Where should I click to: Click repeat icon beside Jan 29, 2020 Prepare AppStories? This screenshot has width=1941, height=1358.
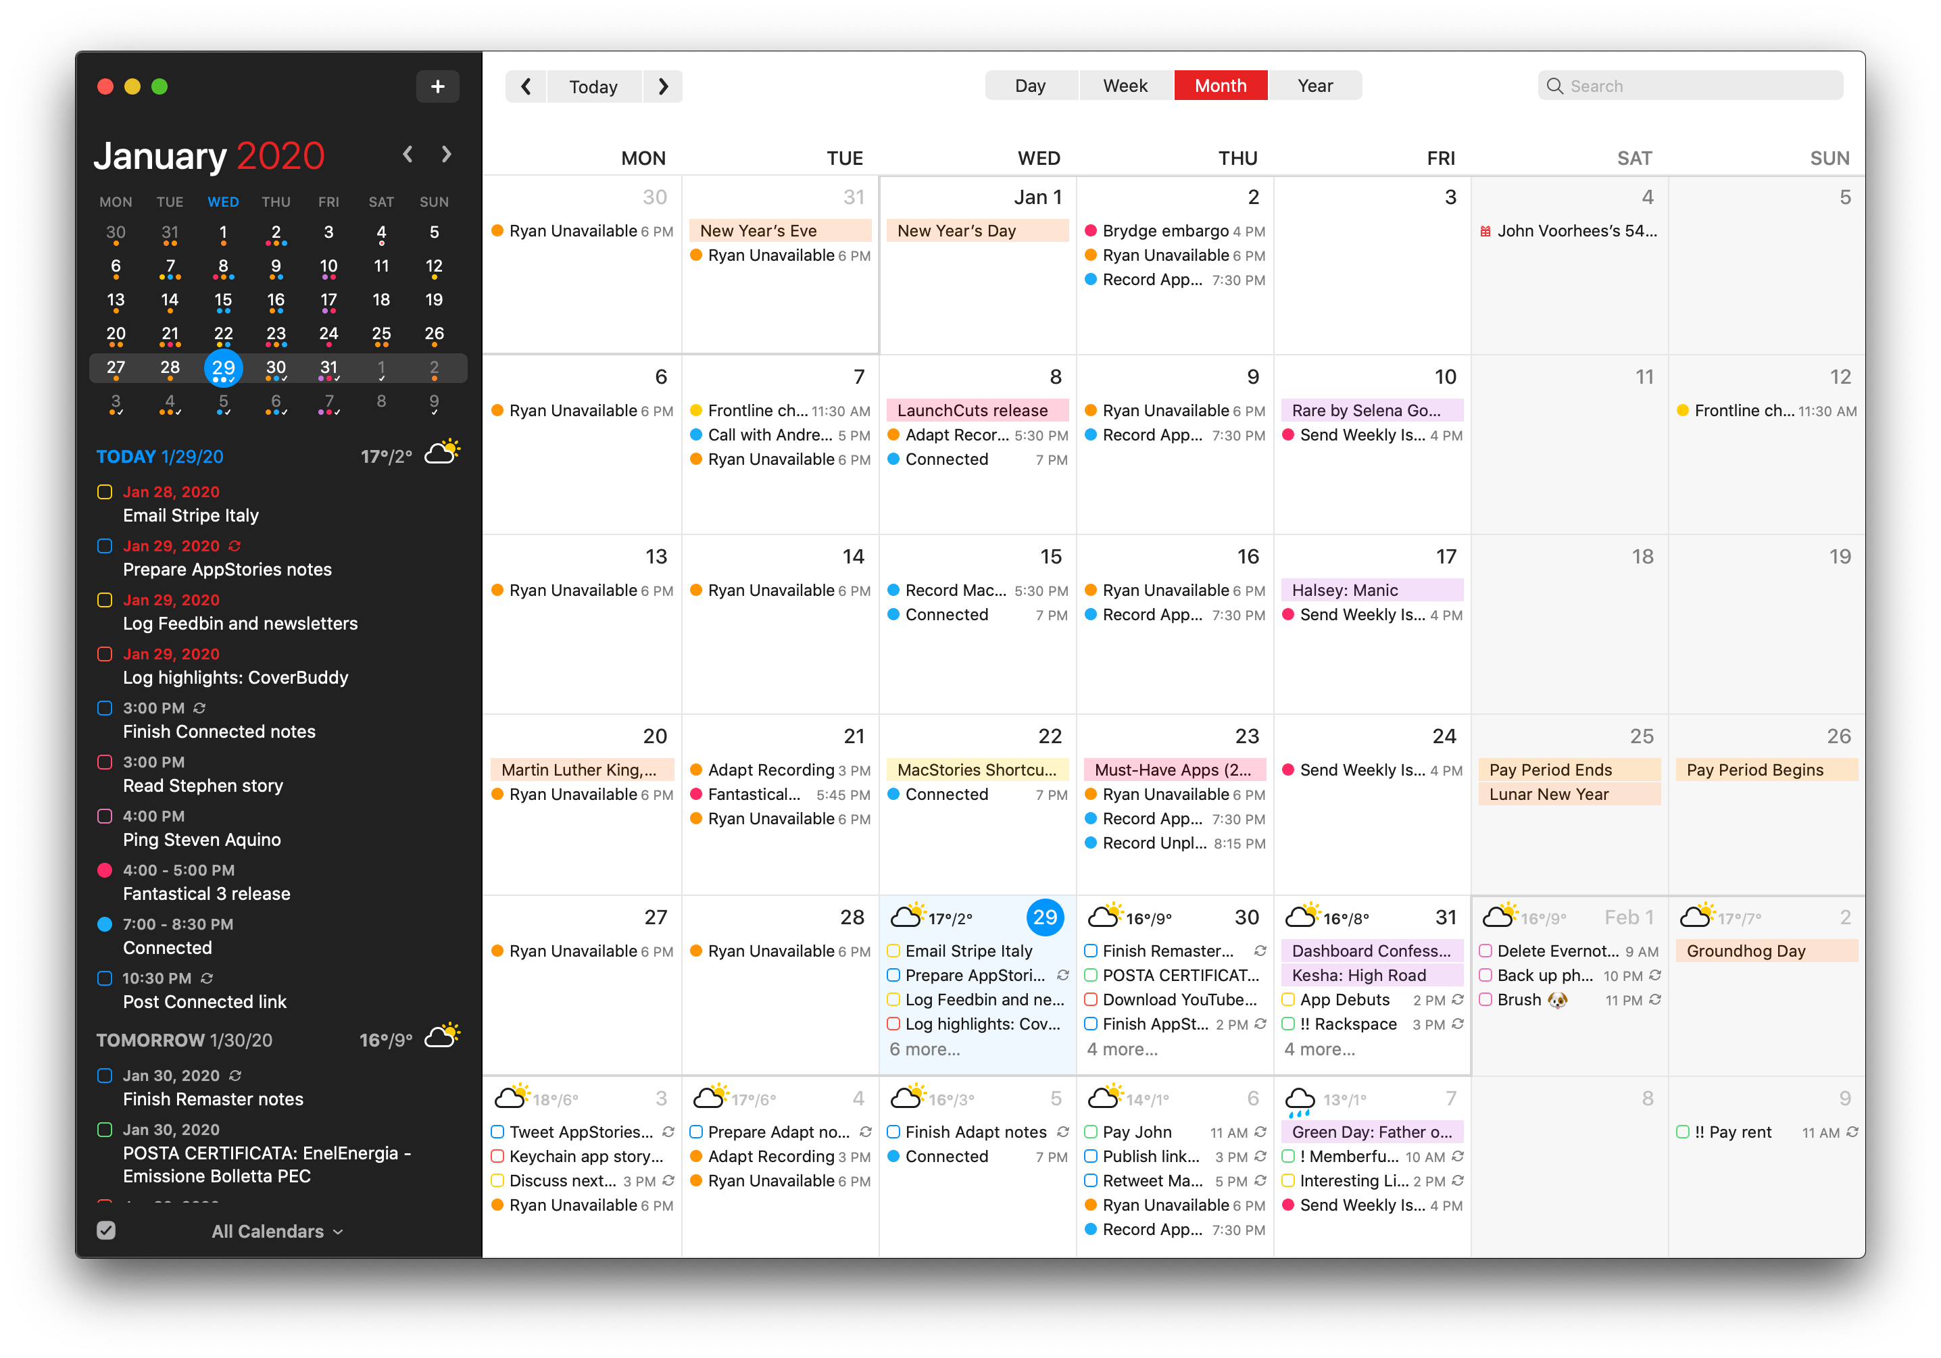pyautogui.click(x=234, y=546)
